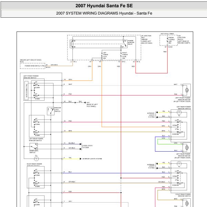Image resolution: width=207 pixels, height=207 pixels.
Task: Click ILL lamp in right rear window switch
Action: tap(179, 164)
